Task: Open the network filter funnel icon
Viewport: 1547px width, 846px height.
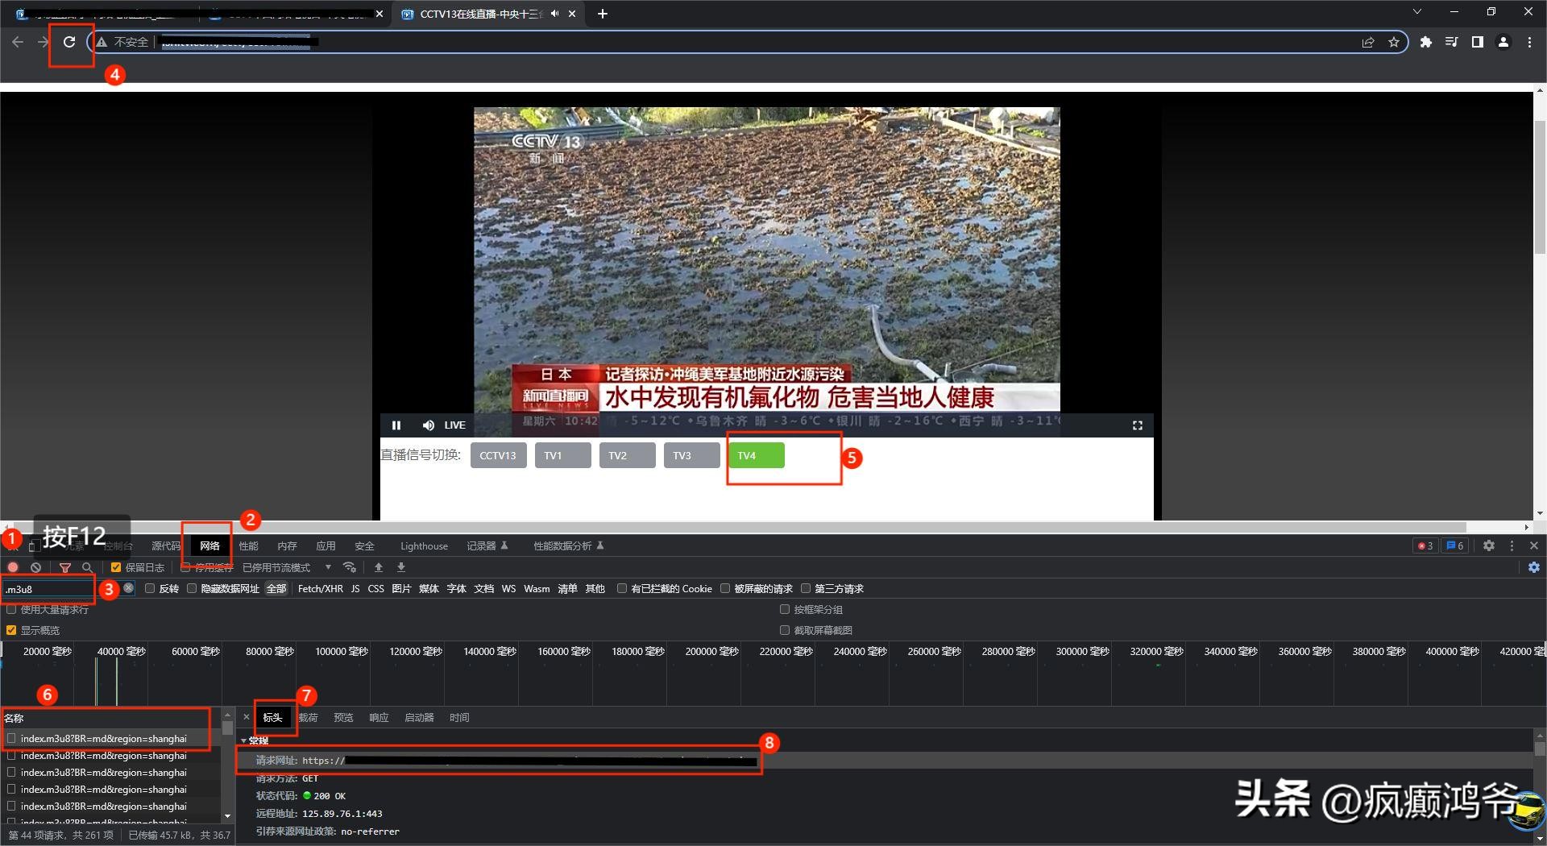Action: 65,567
